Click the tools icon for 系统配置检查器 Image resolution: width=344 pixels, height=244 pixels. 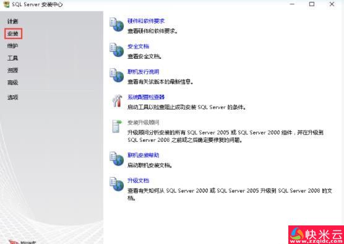tap(117, 101)
